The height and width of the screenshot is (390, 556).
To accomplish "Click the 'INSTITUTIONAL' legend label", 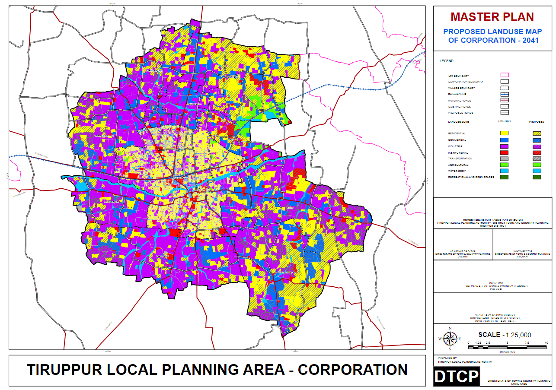I will point(458,153).
